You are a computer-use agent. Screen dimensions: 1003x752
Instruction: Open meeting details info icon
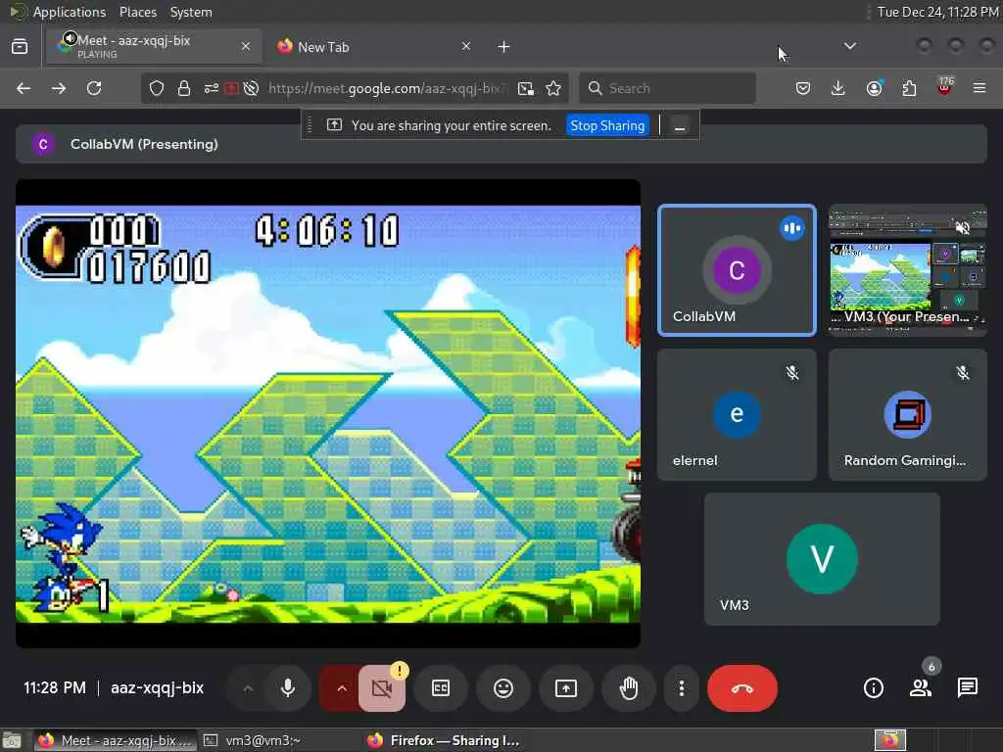[873, 688]
